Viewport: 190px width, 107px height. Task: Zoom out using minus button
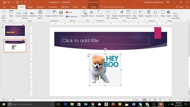coord(164,100)
